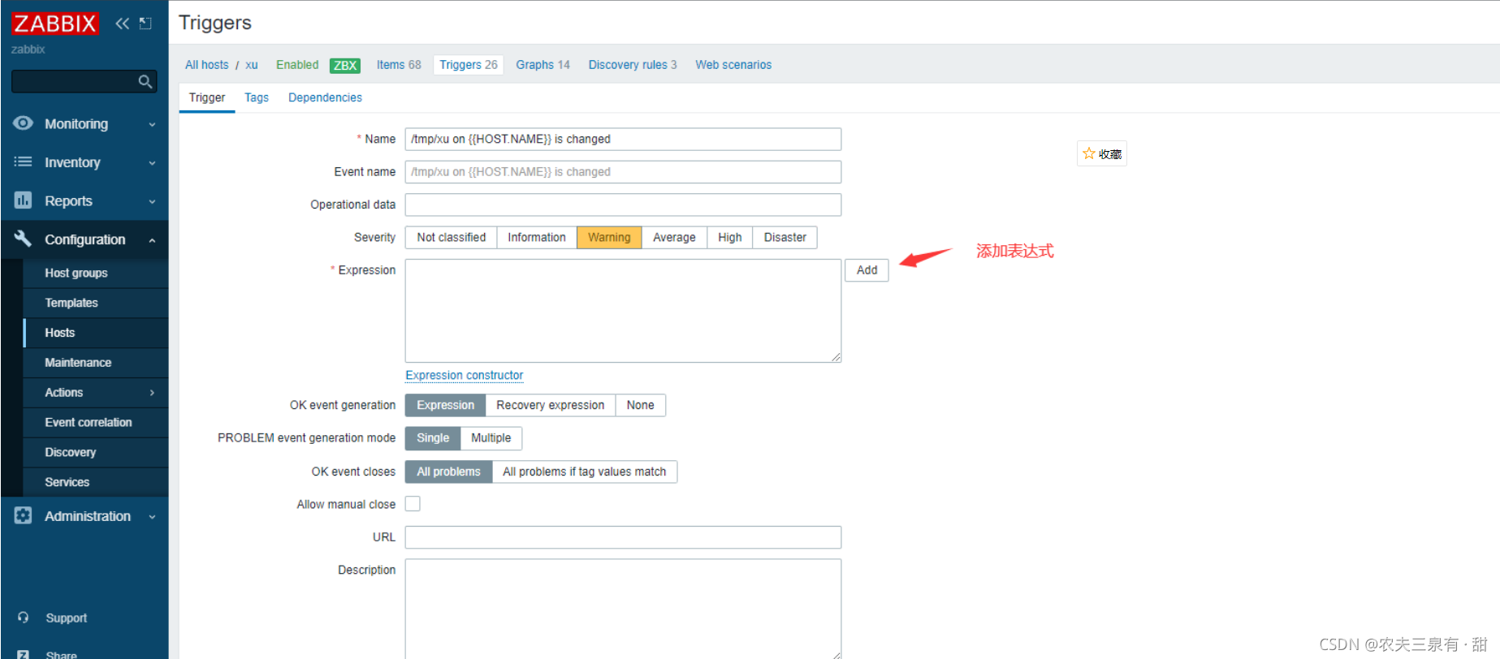Click inside the Description text area
Screen dimensions: 1500x659
(x=623, y=609)
